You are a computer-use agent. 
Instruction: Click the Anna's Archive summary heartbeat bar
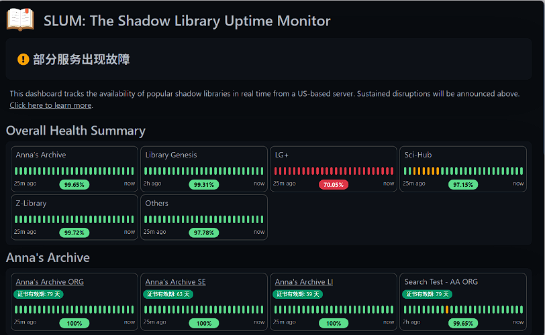click(75, 171)
